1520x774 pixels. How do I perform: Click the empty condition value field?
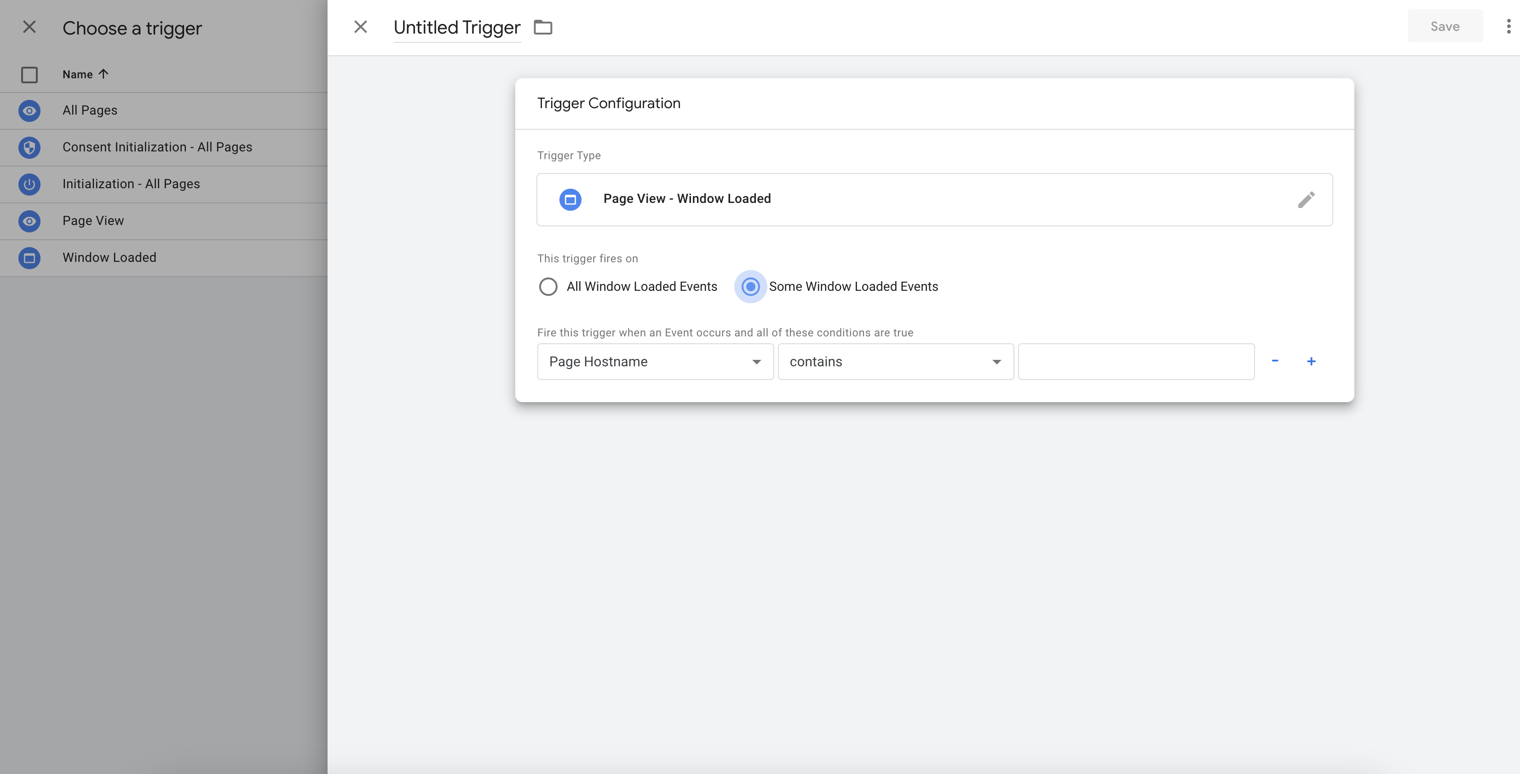[1136, 361]
